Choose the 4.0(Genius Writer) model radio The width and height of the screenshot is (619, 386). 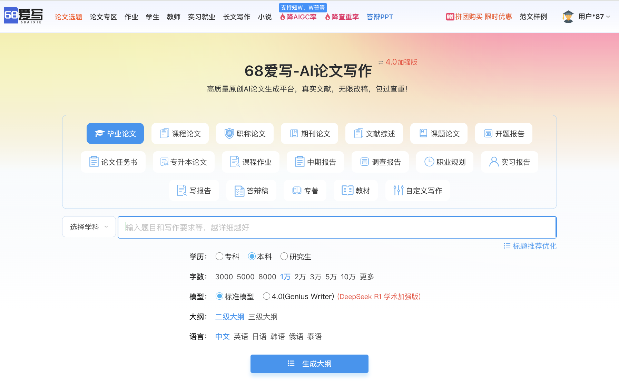[266, 296]
